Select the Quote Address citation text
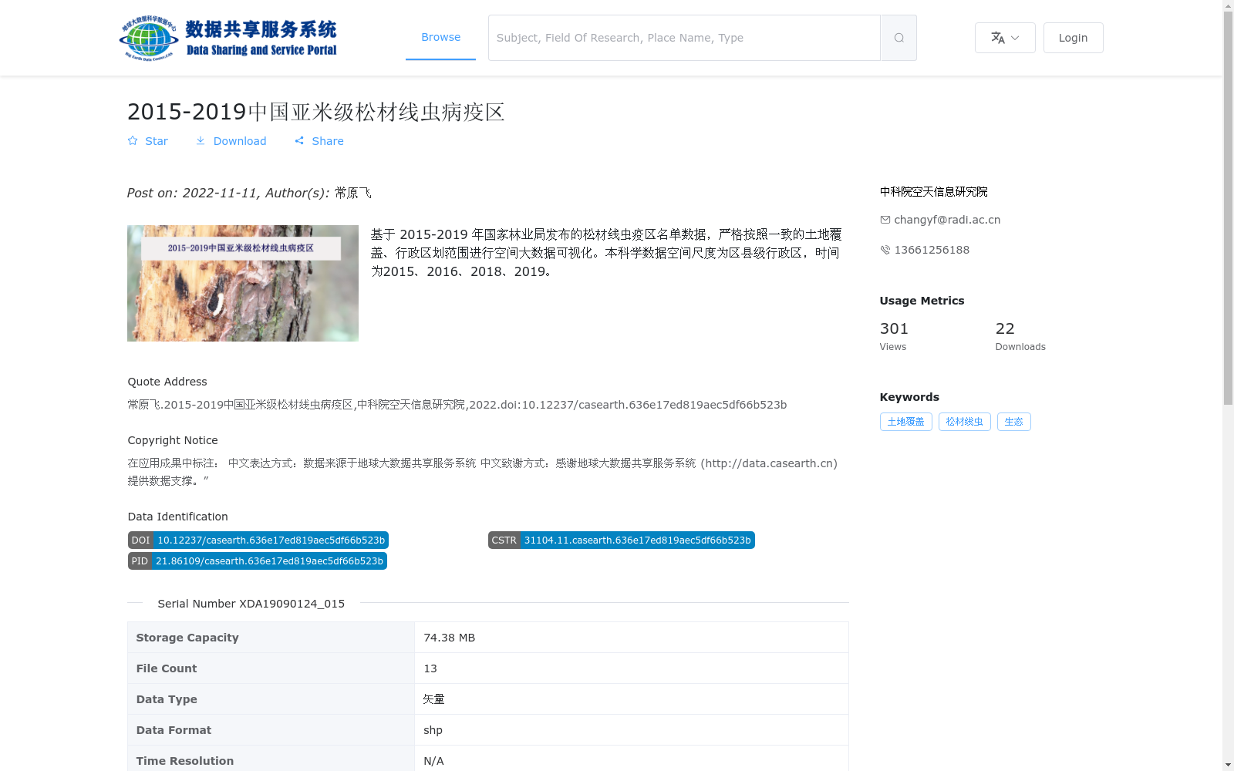Image resolution: width=1234 pixels, height=771 pixels. point(457,405)
